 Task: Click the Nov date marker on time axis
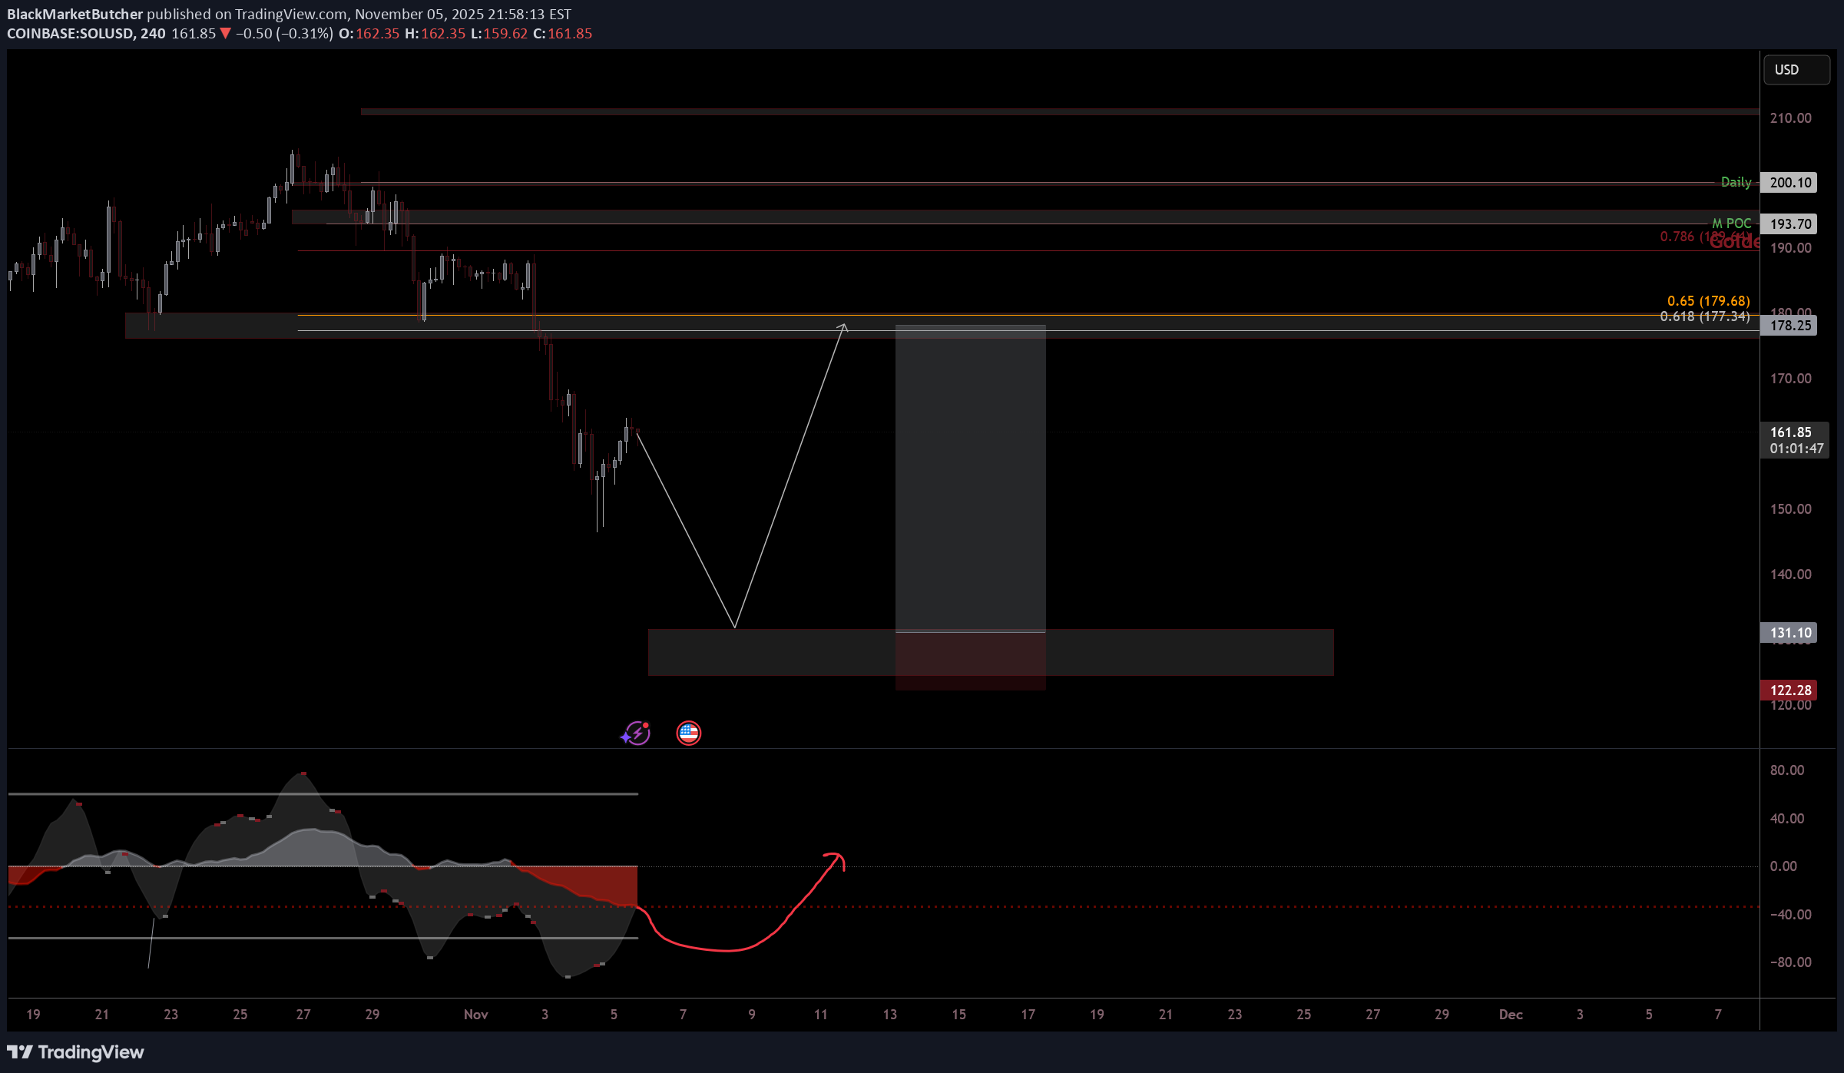[x=475, y=1014]
